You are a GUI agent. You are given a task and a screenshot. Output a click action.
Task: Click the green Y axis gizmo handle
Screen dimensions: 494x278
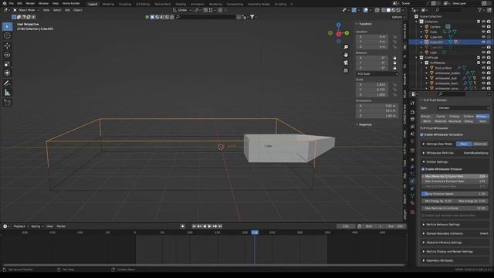(x=347, y=32)
